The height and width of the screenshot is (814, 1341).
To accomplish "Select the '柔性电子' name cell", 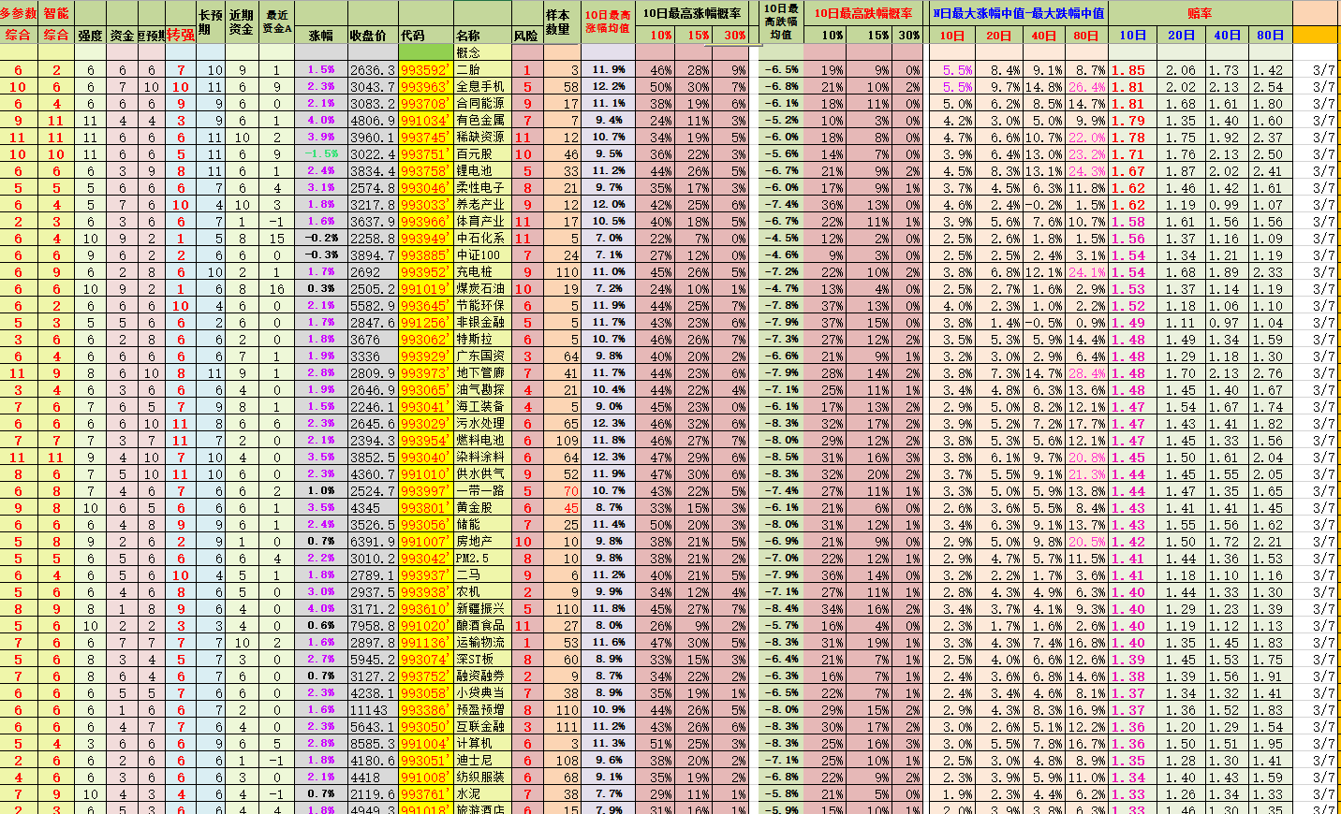I will (482, 188).
